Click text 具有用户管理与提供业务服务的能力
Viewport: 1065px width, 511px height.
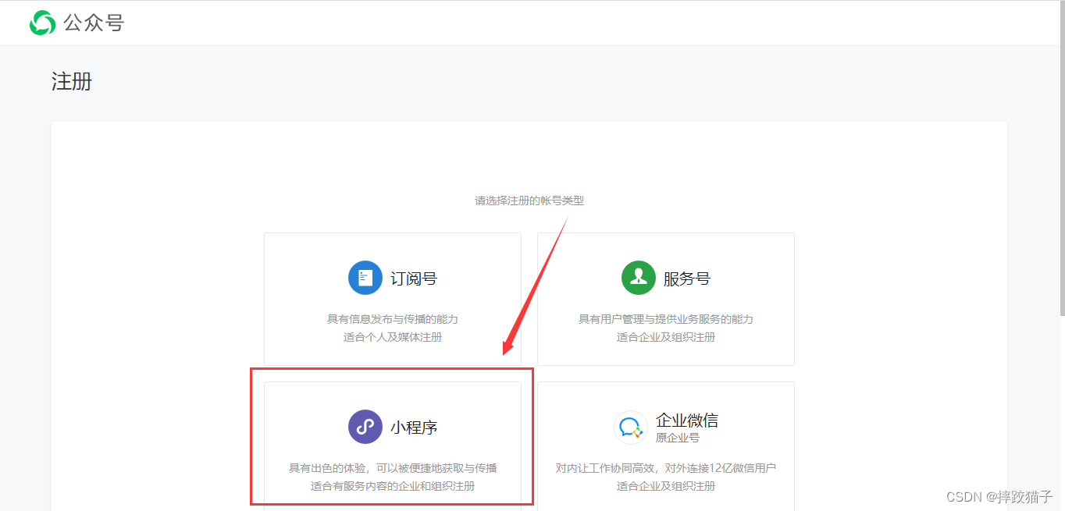coord(666,319)
